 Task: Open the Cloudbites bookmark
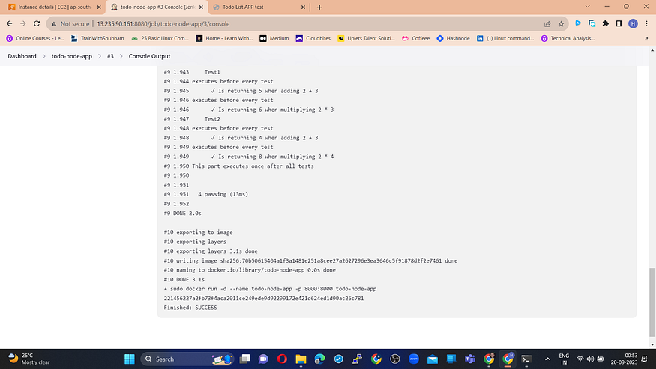(x=313, y=38)
